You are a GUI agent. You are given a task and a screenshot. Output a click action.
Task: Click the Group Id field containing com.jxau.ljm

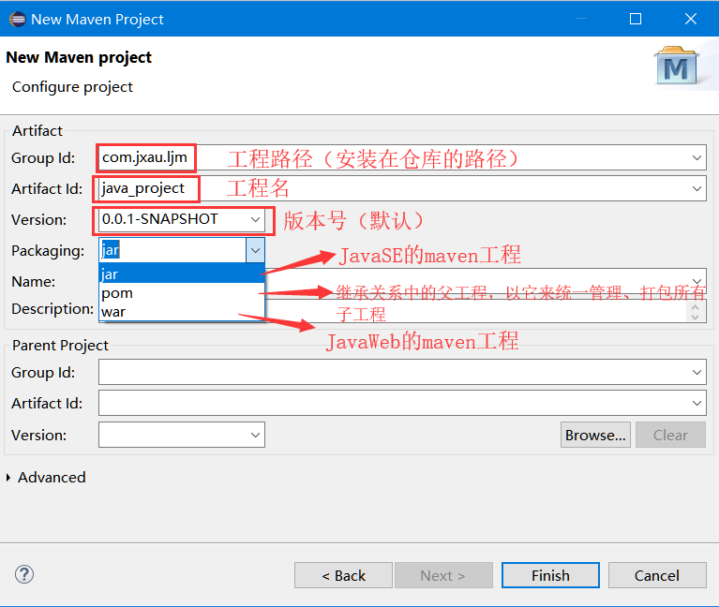[x=402, y=158]
